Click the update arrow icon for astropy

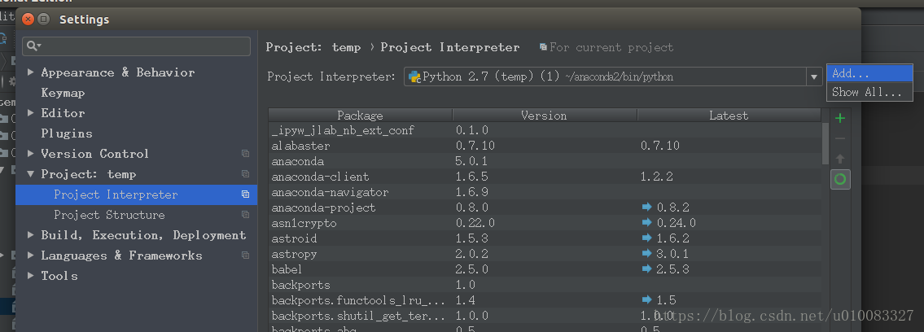pos(647,254)
